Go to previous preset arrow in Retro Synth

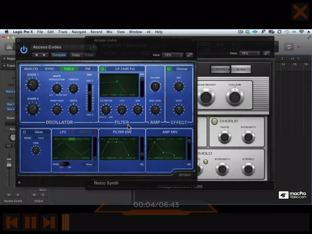pyautogui.click(x=36, y=55)
